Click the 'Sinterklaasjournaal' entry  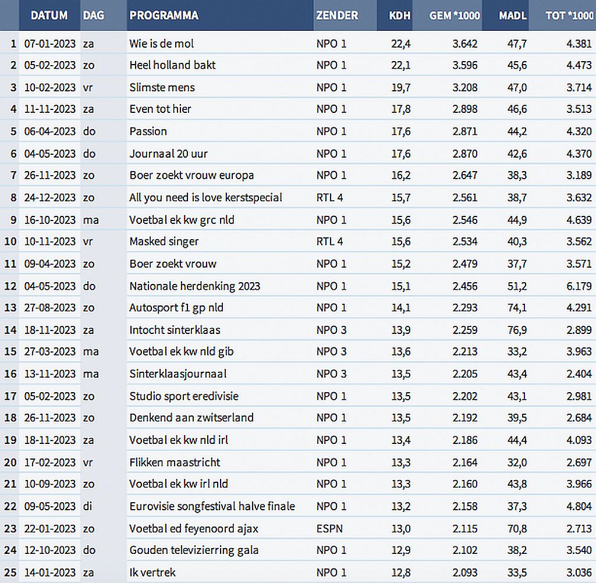pos(178,374)
